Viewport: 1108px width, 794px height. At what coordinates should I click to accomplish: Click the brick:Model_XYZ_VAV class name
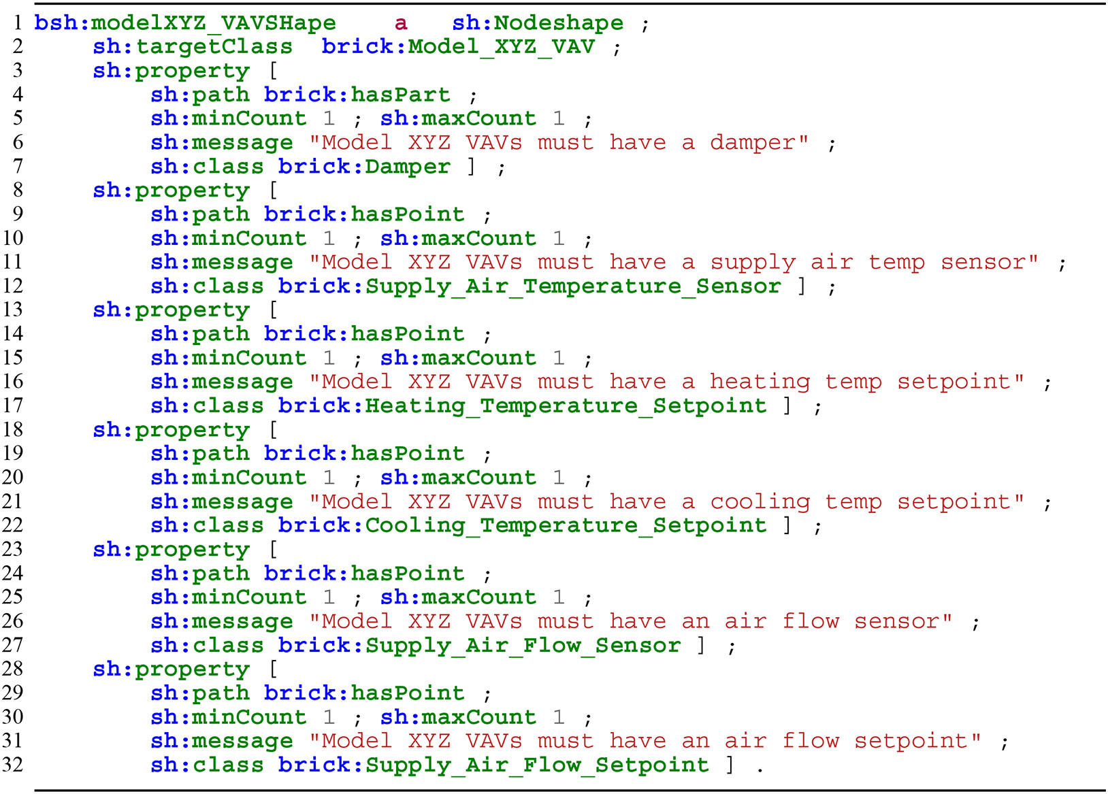pyautogui.click(x=458, y=47)
